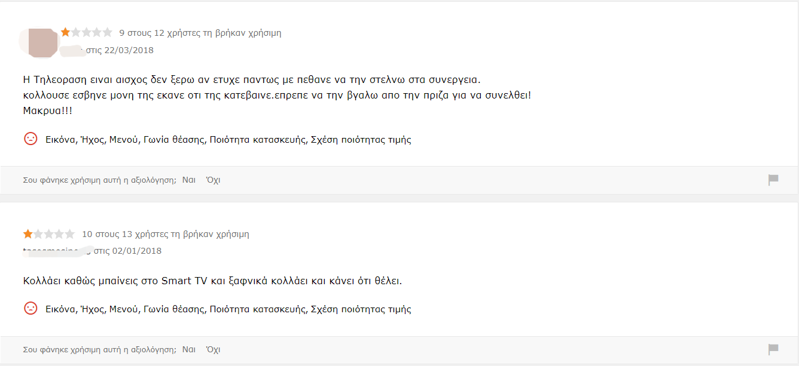Click the review date 02/01/2018
The width and height of the screenshot is (799, 366).
click(136, 251)
